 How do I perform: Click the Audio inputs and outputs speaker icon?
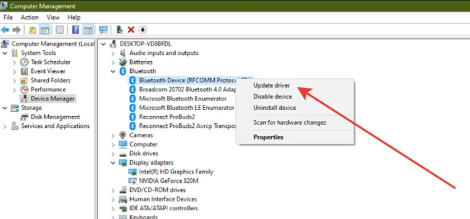click(x=122, y=53)
